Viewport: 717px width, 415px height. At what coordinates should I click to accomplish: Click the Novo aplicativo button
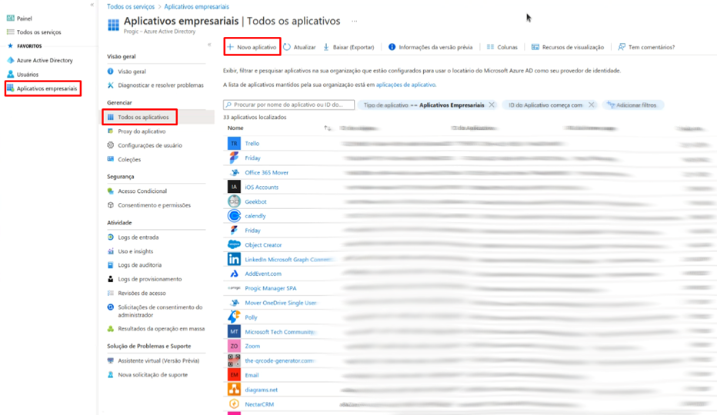coord(252,47)
